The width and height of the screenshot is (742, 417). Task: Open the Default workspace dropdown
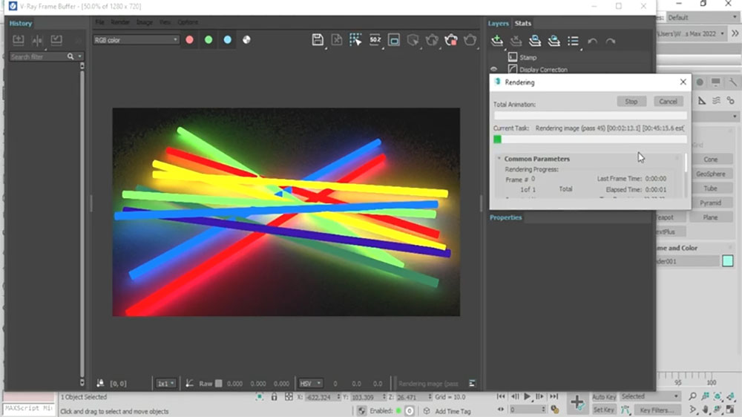[702, 18]
